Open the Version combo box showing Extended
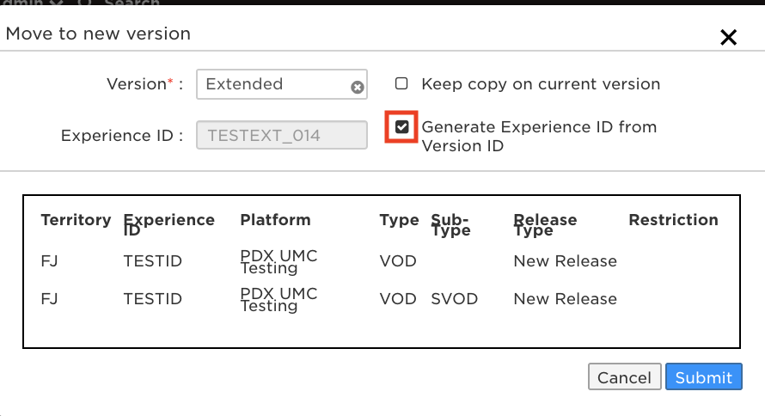 282,84
